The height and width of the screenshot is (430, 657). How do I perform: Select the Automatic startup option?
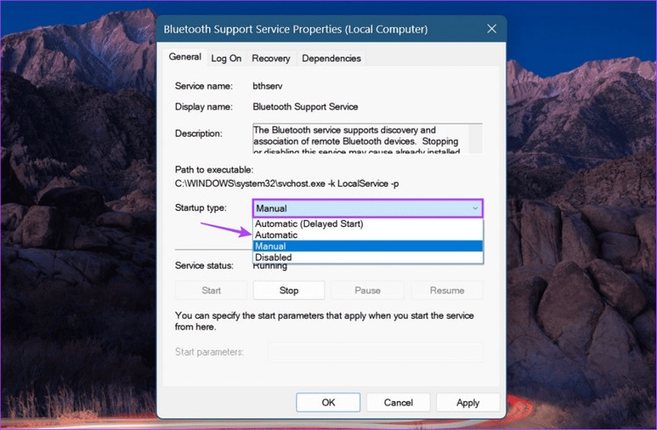(x=277, y=235)
